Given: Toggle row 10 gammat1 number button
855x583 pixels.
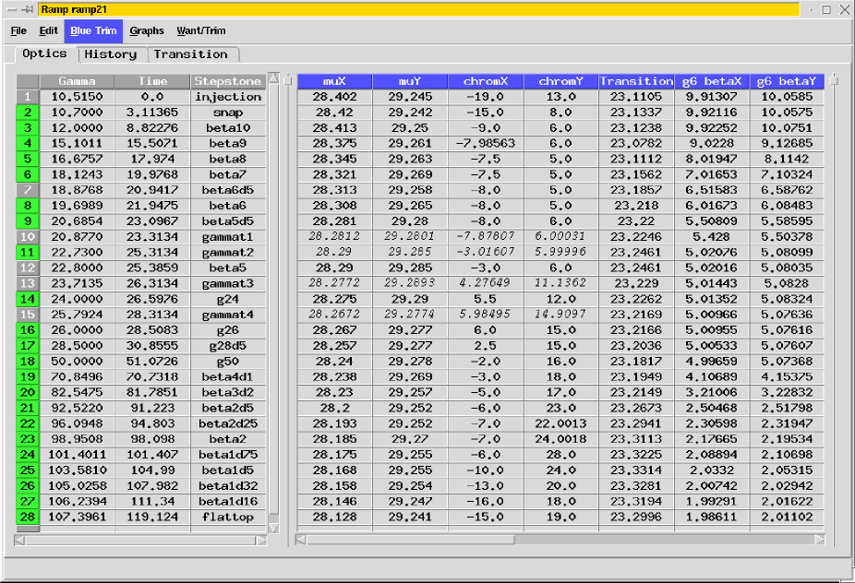Looking at the screenshot, I should [x=27, y=238].
